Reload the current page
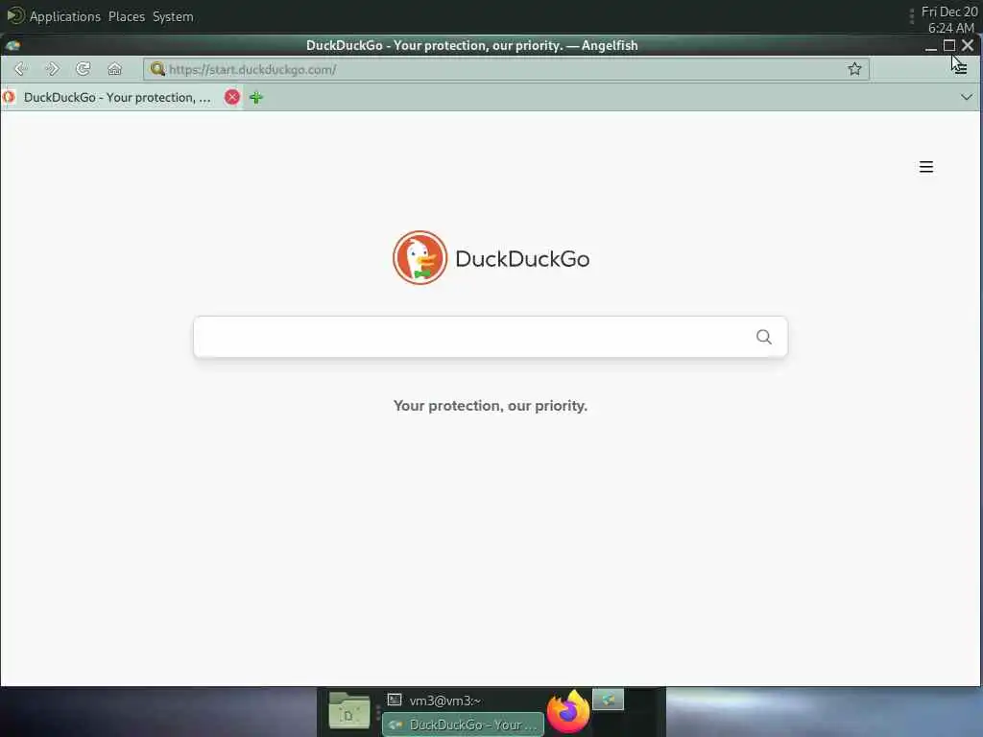Viewport: 983px width, 737px height. (83, 69)
